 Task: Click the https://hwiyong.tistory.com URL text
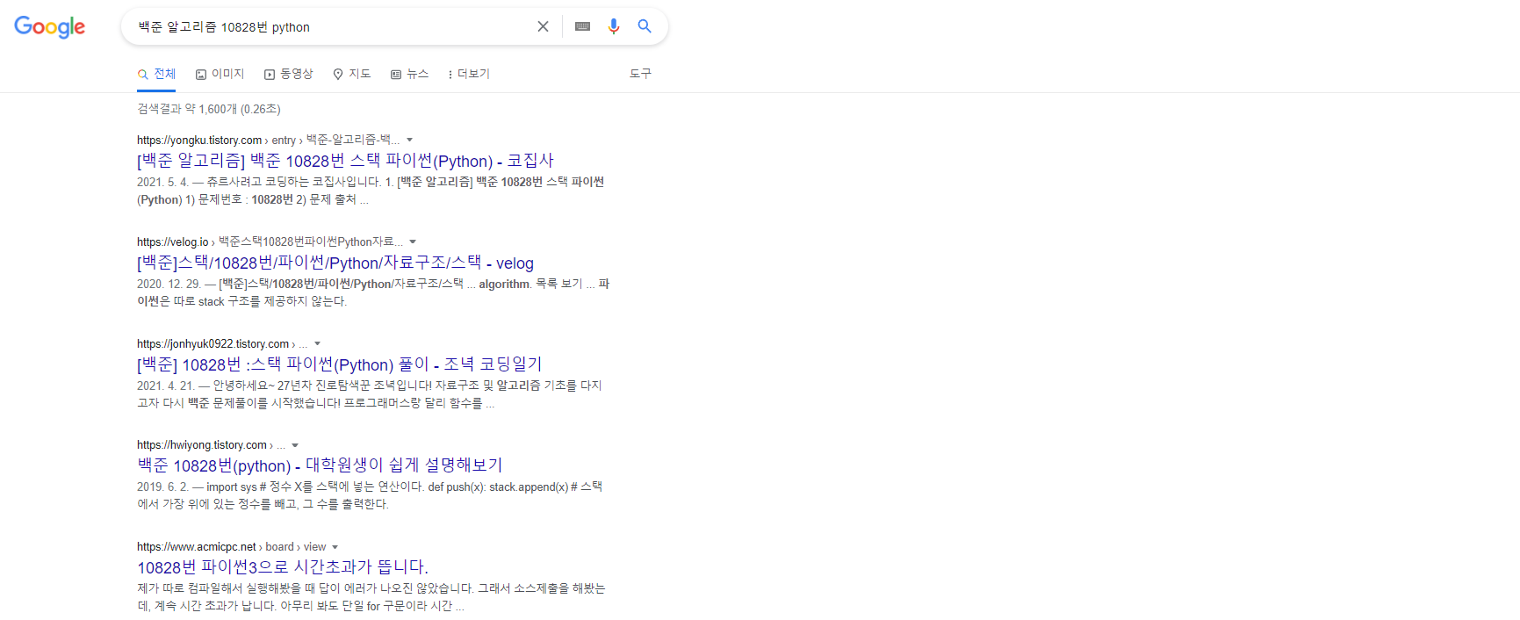pyautogui.click(x=202, y=445)
